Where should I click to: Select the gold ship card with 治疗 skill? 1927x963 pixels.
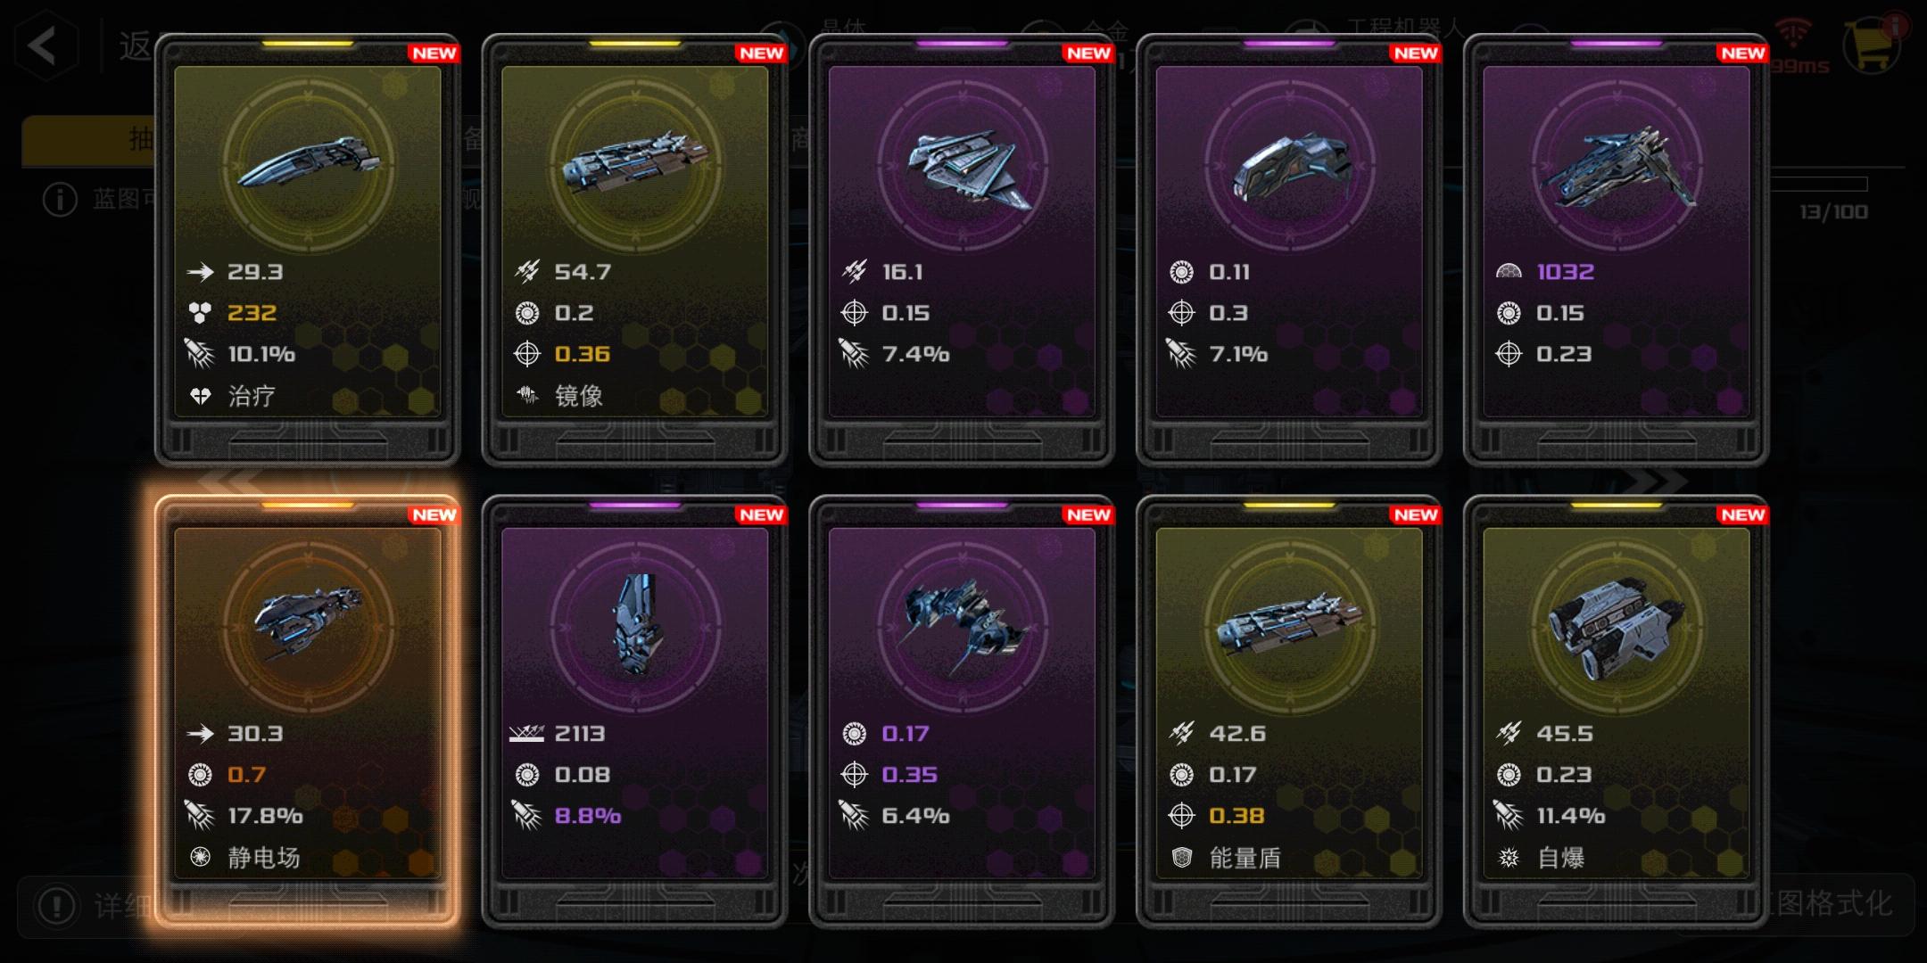point(307,250)
